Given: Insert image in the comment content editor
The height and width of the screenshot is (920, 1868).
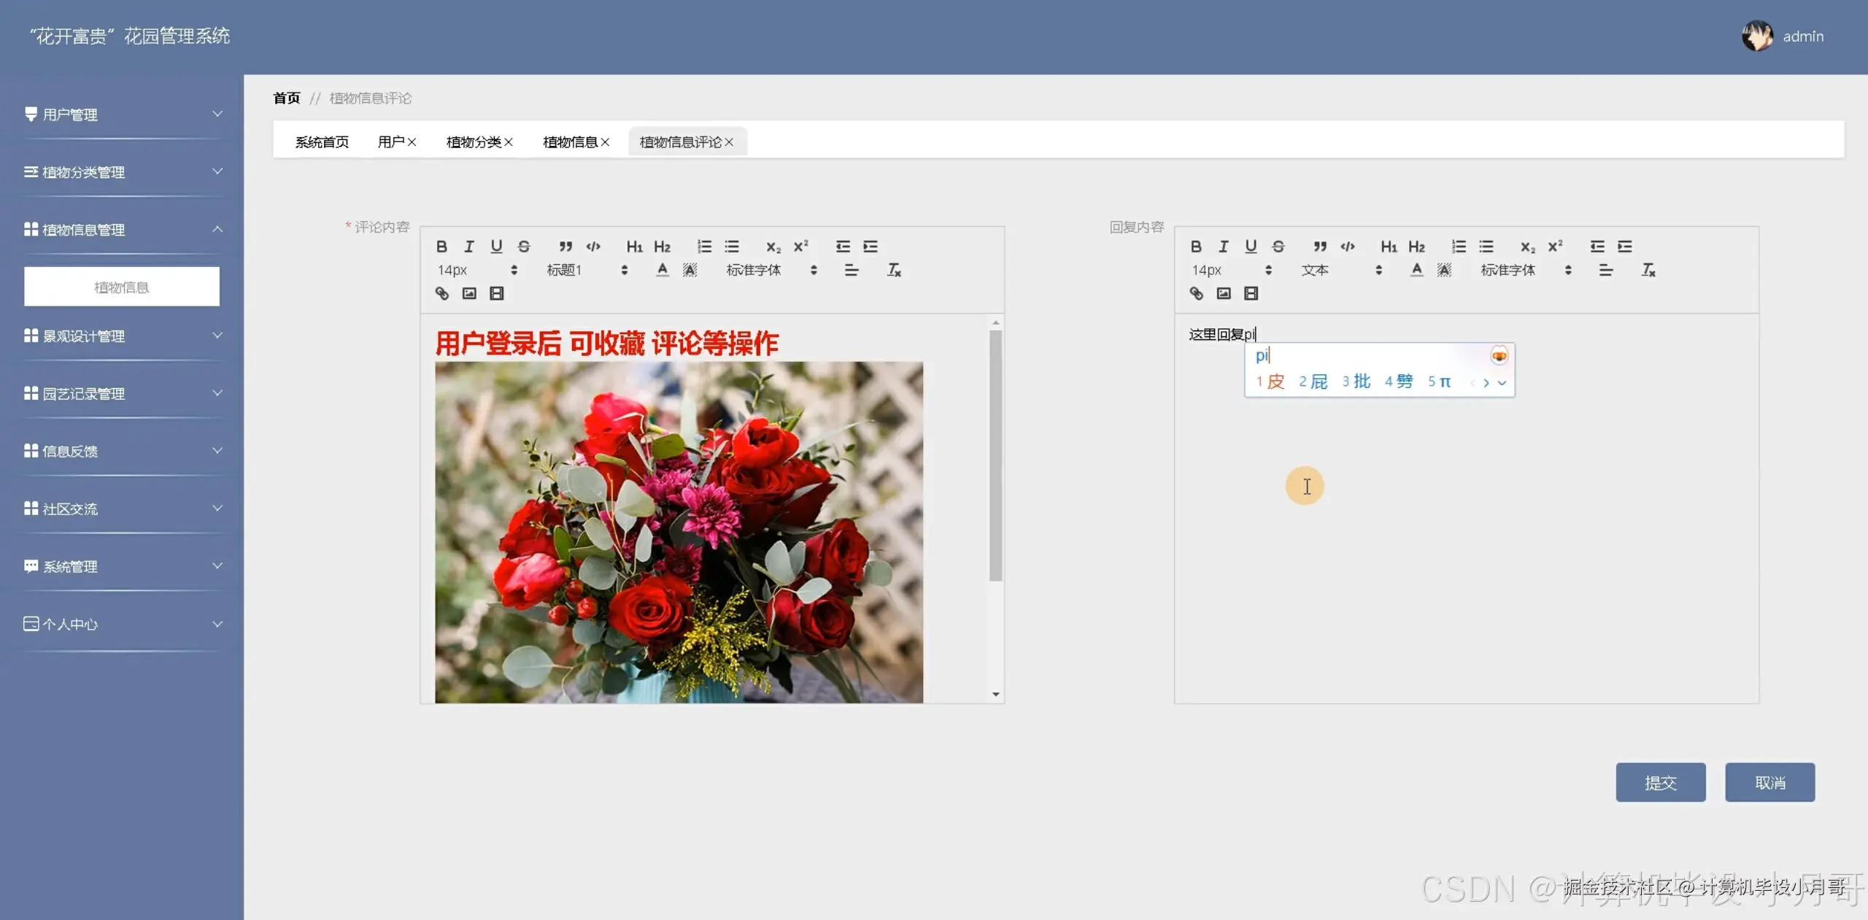Looking at the screenshot, I should pos(469,293).
